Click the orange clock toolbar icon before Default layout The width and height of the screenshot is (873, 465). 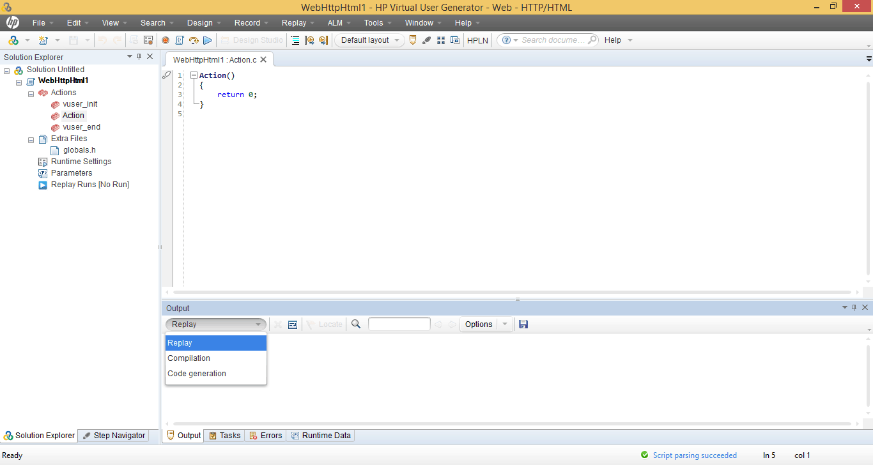pyautogui.click(x=323, y=40)
